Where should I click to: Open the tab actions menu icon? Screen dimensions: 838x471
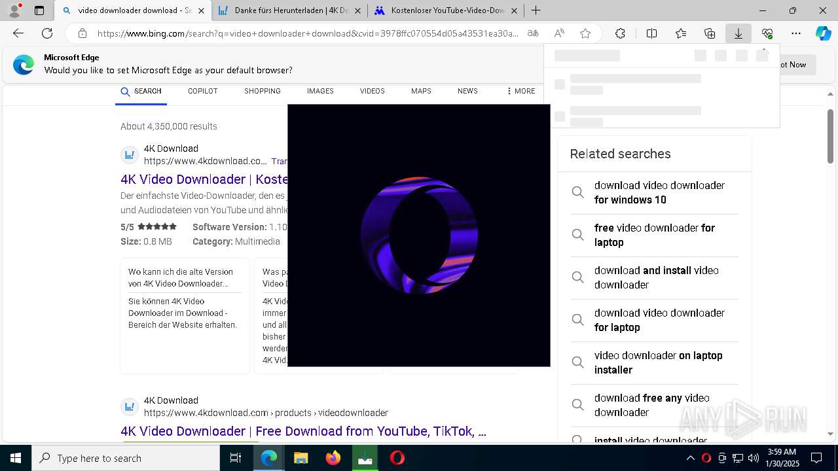click(x=39, y=10)
